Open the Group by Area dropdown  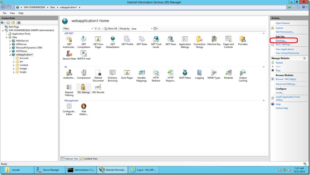(142, 29)
